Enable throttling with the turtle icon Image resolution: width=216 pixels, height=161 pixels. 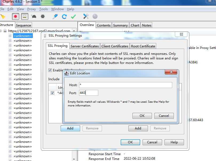[x=34, y=16]
